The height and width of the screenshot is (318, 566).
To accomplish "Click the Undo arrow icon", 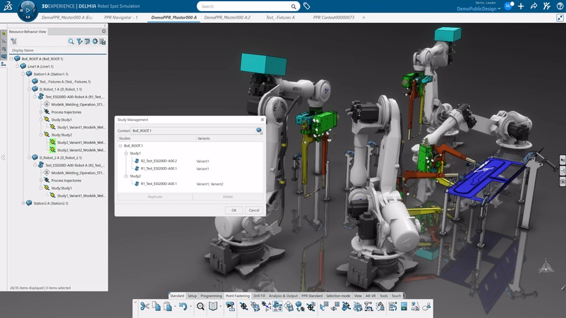I will click(x=183, y=306).
